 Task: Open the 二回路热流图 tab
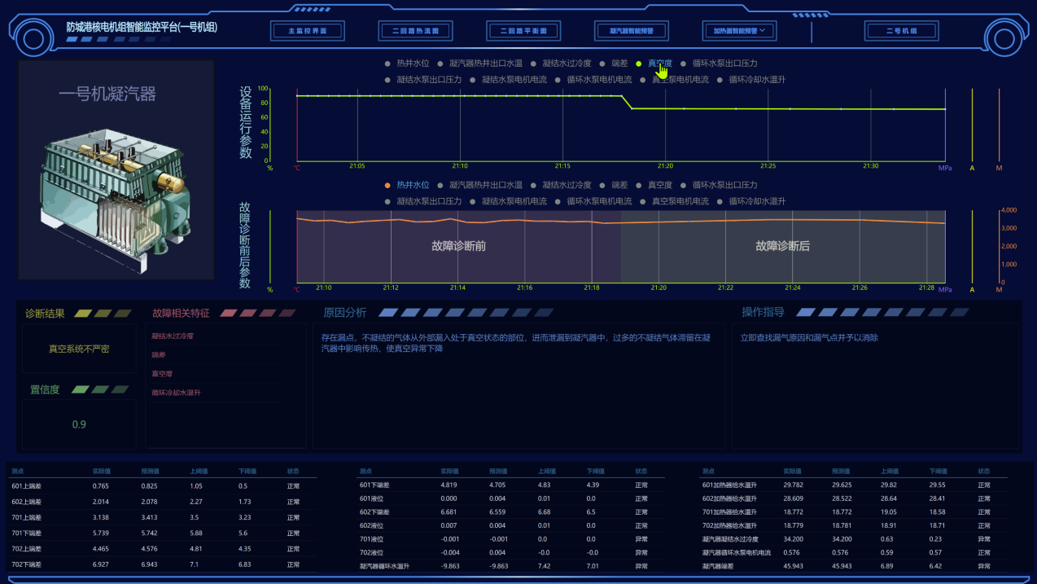[415, 31]
